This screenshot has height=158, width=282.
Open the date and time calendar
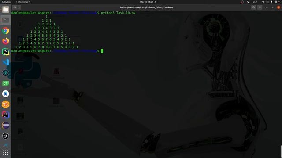point(147,2)
